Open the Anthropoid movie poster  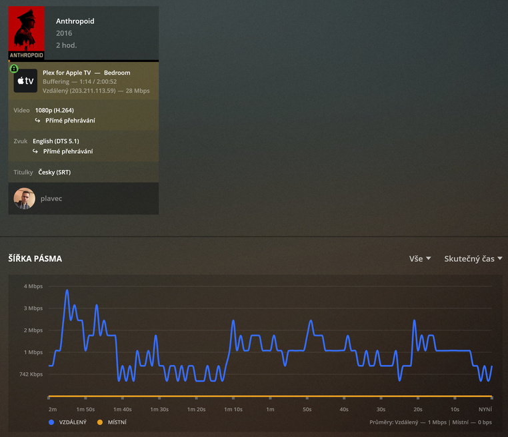[x=26, y=33]
